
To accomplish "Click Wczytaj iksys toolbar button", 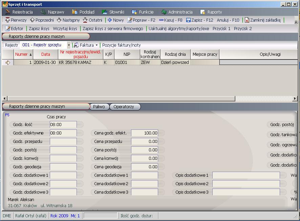I will (65, 29).
